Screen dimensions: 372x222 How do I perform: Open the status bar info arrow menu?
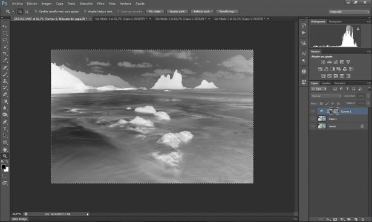pyautogui.click(x=88, y=214)
